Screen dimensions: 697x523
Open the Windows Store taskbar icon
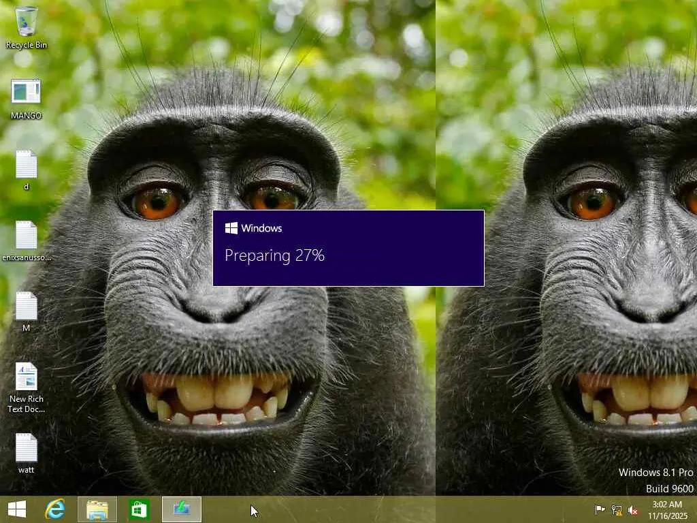pyautogui.click(x=139, y=509)
